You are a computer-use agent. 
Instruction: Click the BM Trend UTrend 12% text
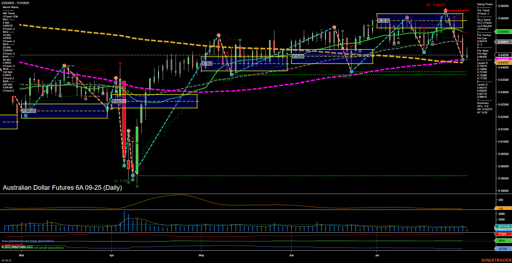tap(10, 15)
